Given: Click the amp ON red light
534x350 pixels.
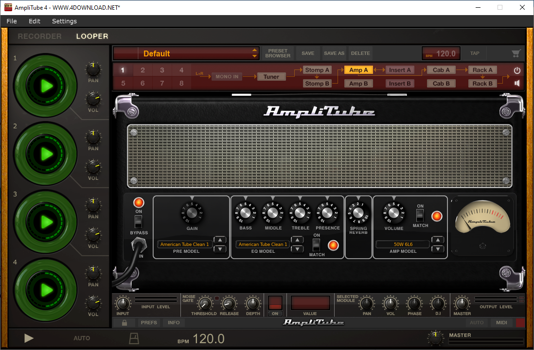Looking at the screenshot, I should click(139, 203).
